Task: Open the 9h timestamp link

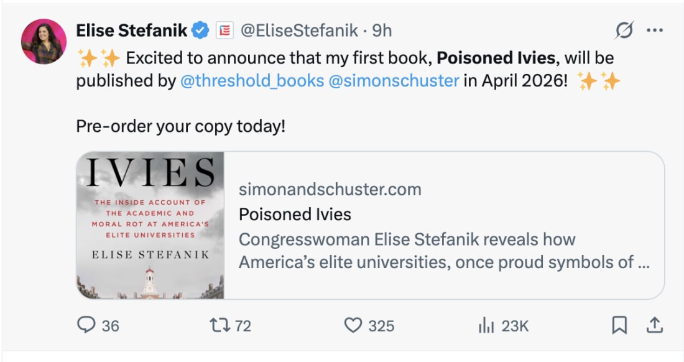Action: 382,30
